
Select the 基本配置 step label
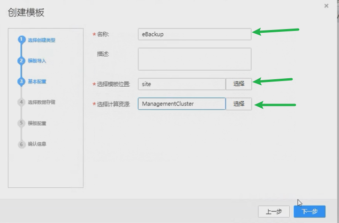37,82
